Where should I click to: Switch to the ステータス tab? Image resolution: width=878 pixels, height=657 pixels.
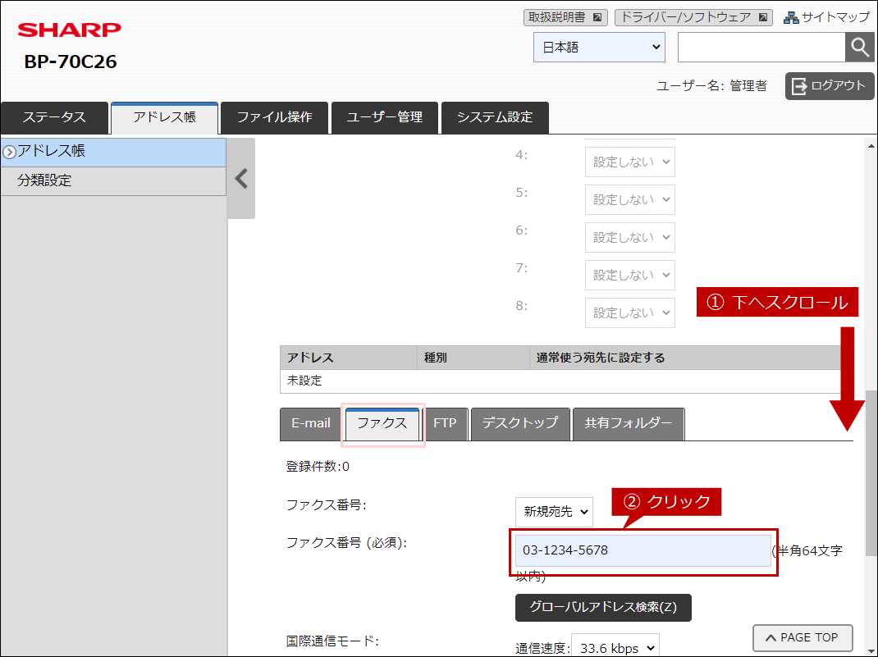click(54, 117)
